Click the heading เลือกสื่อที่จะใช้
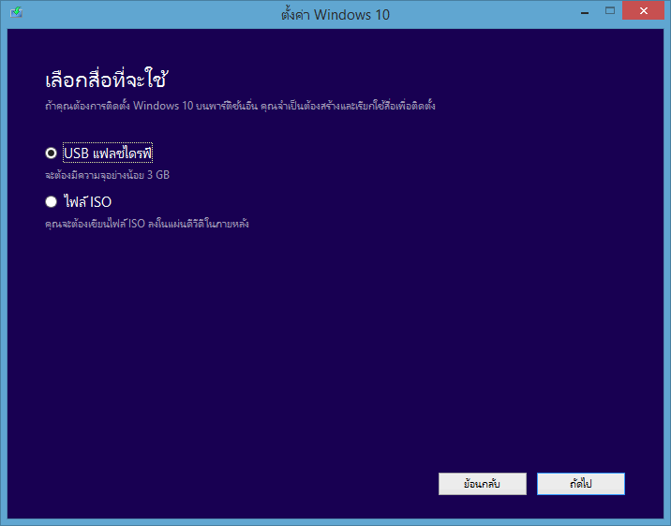The height and width of the screenshot is (526, 671). click(x=106, y=80)
